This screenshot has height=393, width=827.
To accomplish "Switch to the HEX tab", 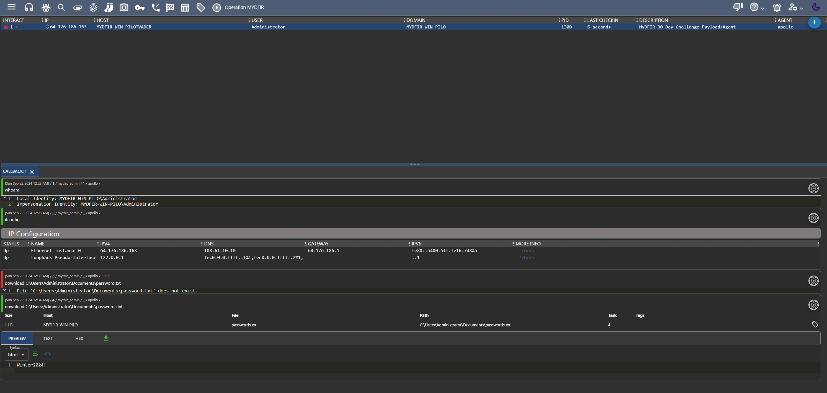I will click(x=79, y=338).
